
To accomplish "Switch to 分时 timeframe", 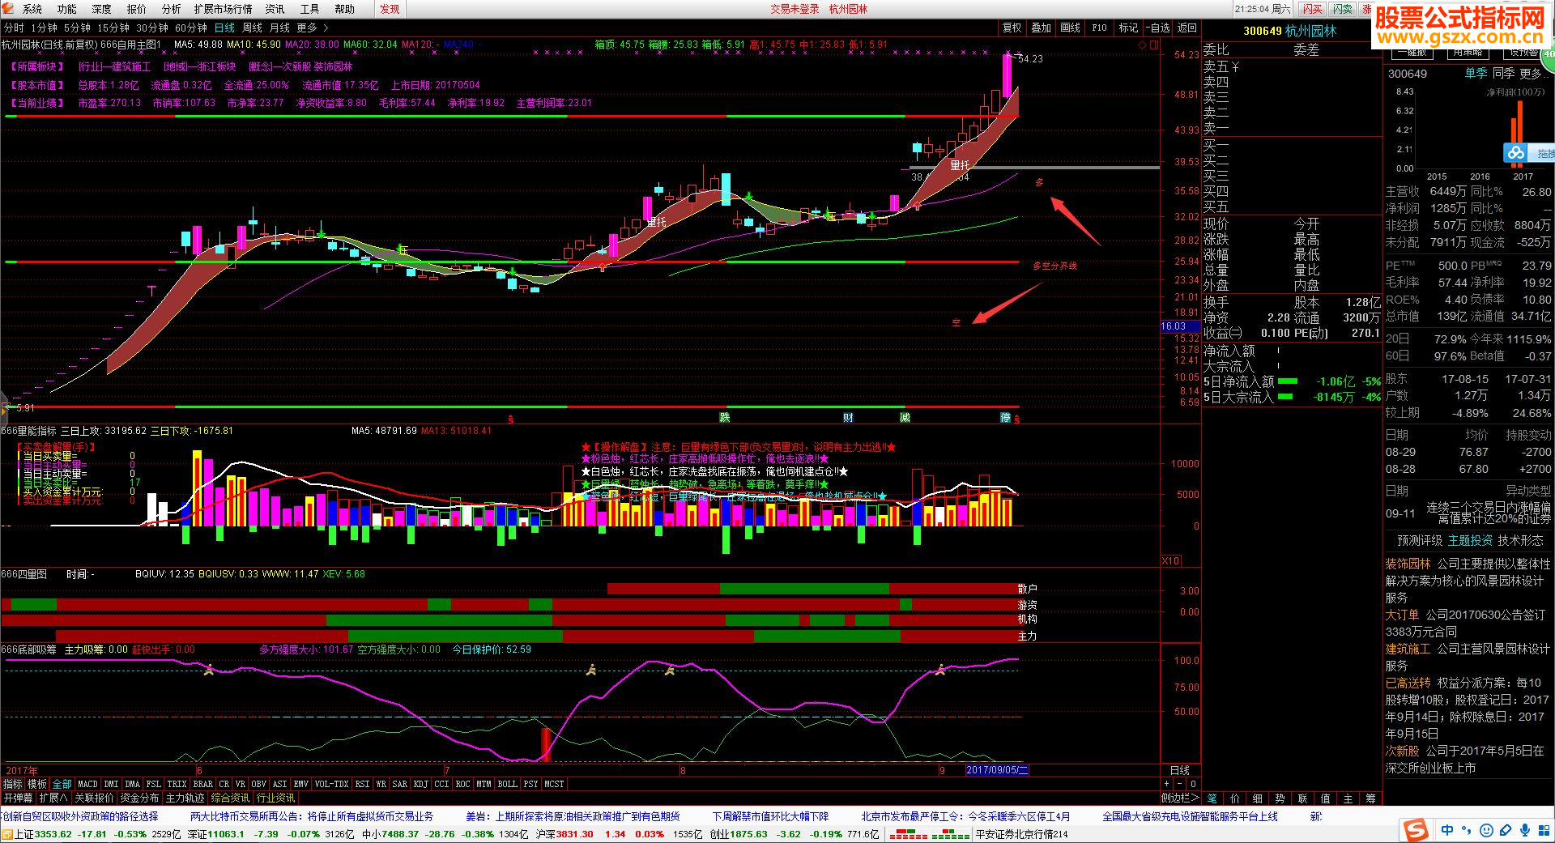I will tap(14, 28).
